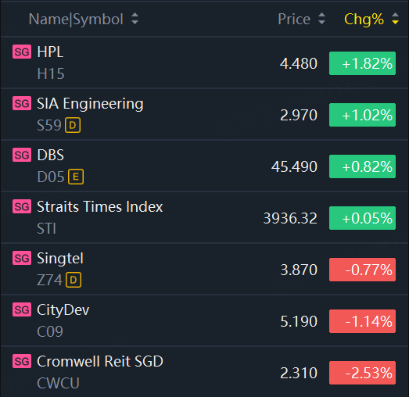
Task: Click the SG market badge next to CityDev
Action: 22,309
